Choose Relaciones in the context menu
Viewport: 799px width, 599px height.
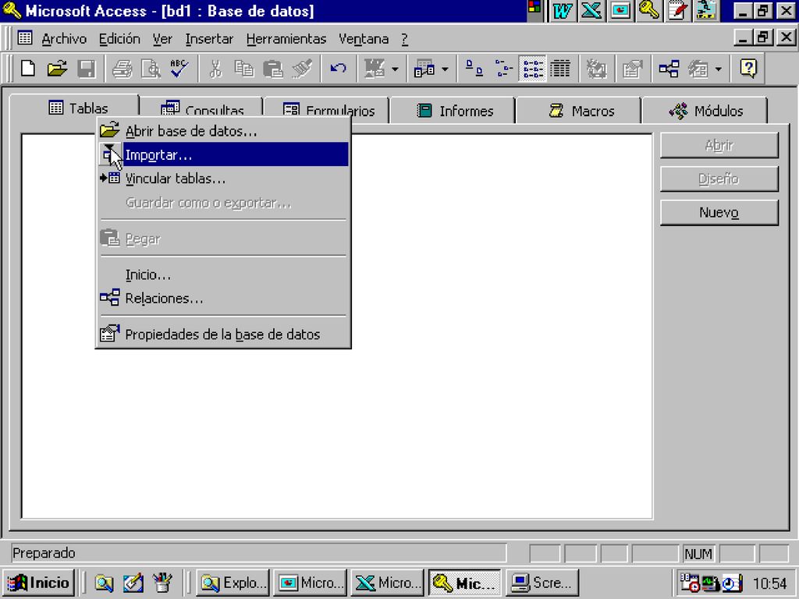click(223, 298)
